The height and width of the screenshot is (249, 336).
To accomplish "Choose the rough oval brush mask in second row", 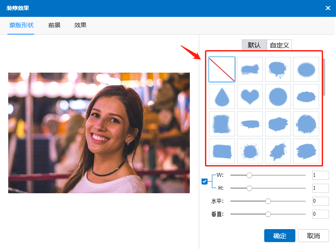I will click(x=306, y=97).
